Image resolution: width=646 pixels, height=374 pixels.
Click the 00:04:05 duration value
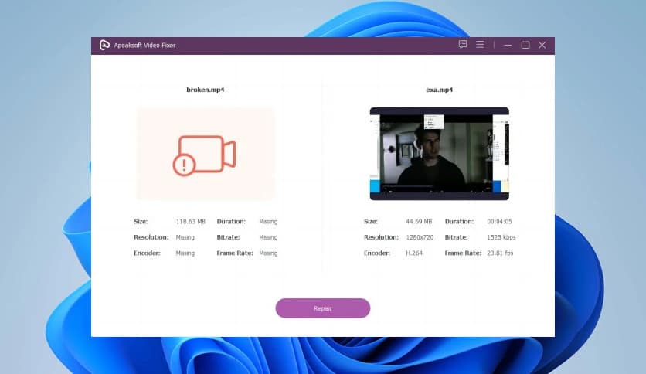pyautogui.click(x=499, y=222)
